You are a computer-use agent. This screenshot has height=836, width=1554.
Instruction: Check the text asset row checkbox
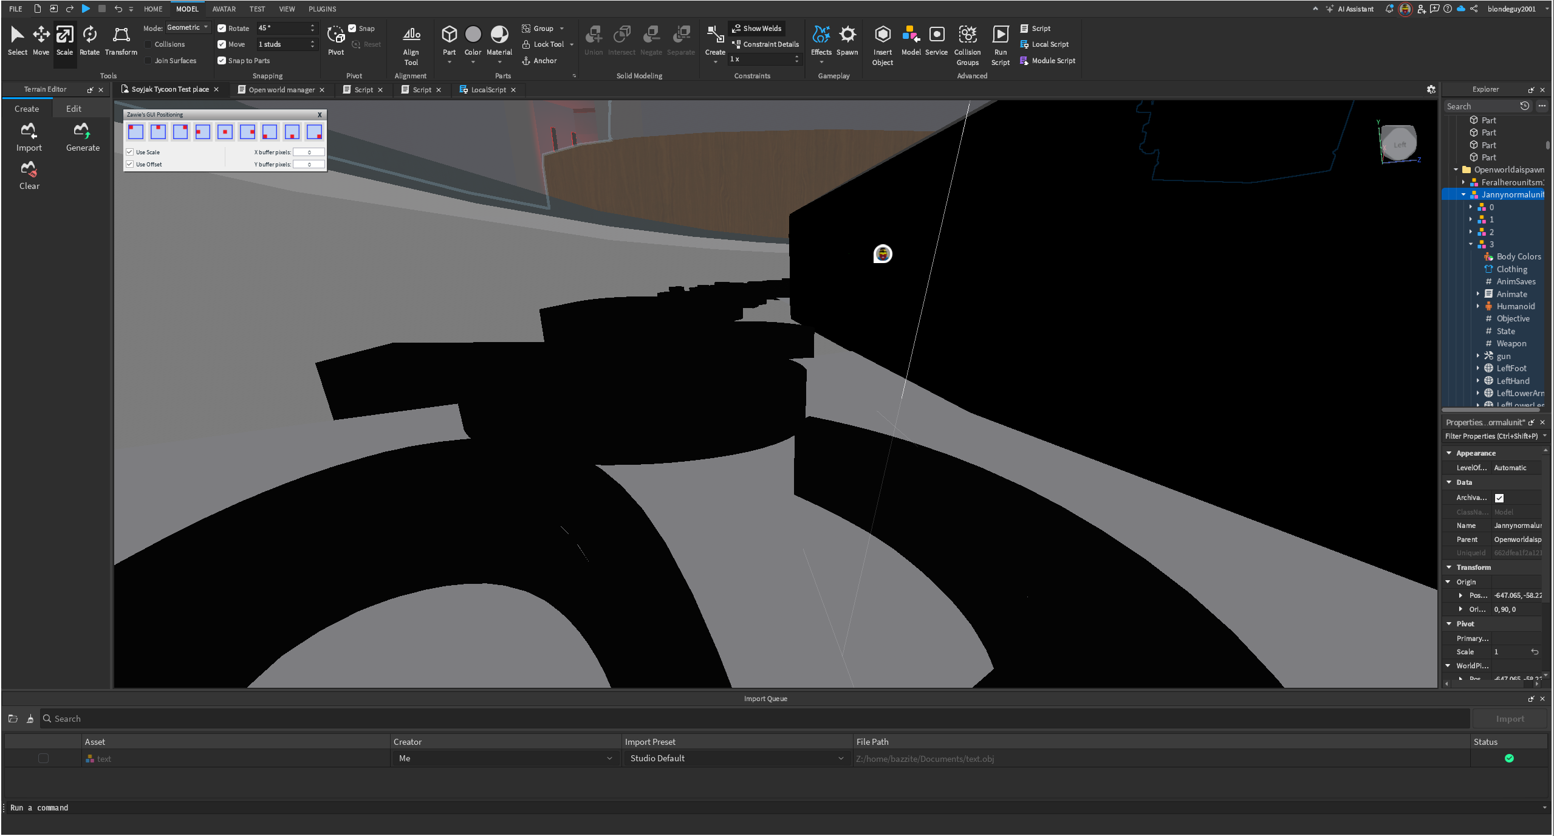[43, 758]
